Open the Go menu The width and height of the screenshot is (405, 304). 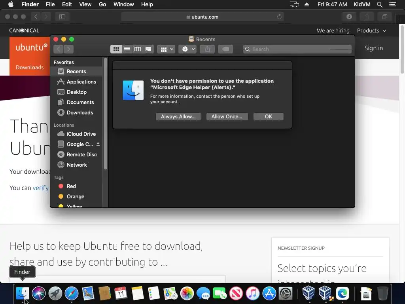coord(102,4)
